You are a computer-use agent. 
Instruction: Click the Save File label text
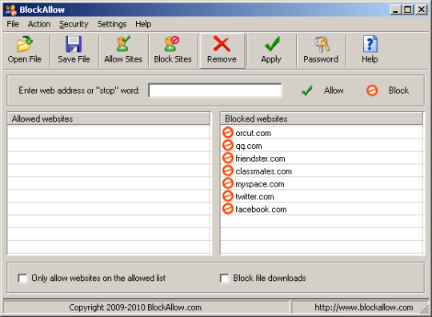74,59
